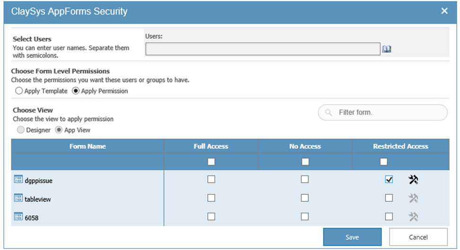Viewport: 460px width, 250px height.
Task: Click the No Access column header
Action: click(305, 146)
